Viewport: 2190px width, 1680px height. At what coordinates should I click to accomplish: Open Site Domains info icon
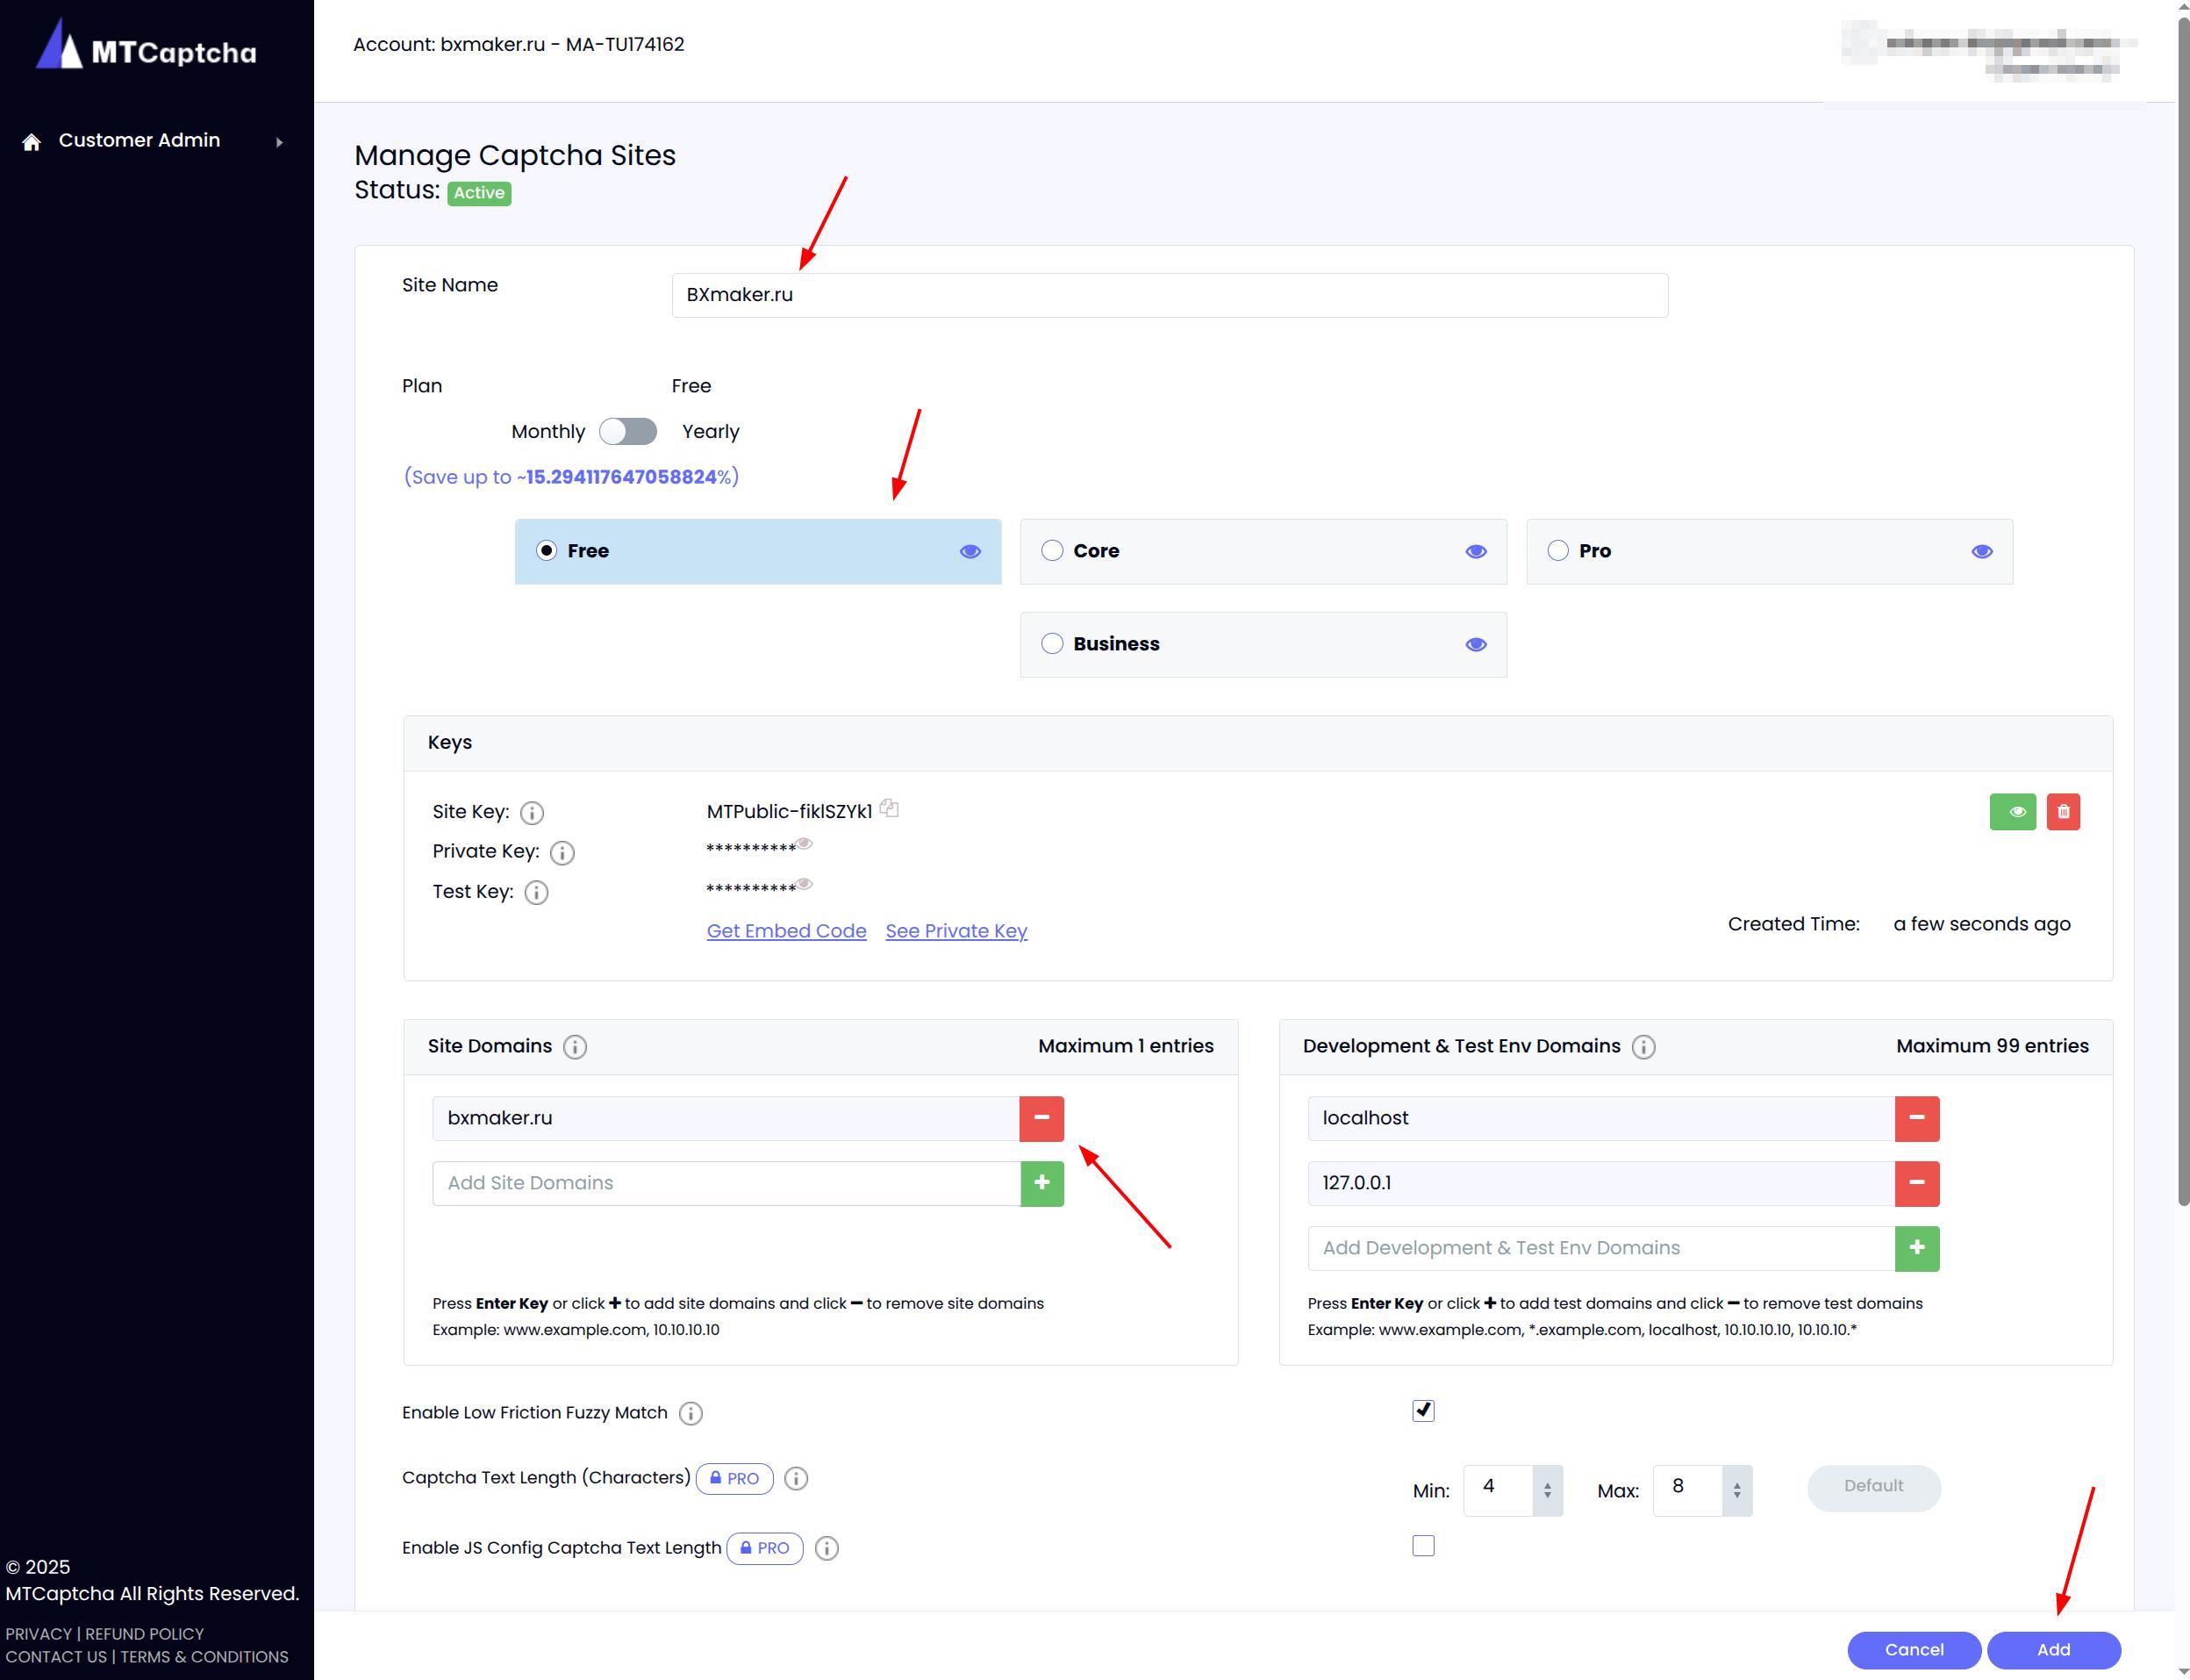pos(575,1047)
